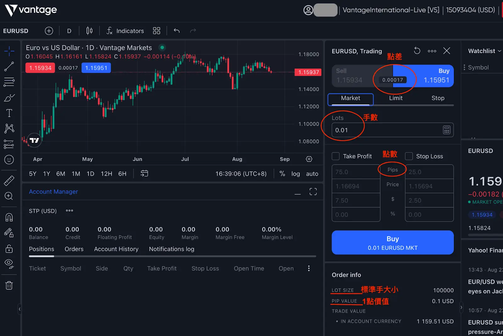Screen dimensions: 503x336
Task: Open the ruler measure tool
Action: pyautogui.click(x=9, y=181)
